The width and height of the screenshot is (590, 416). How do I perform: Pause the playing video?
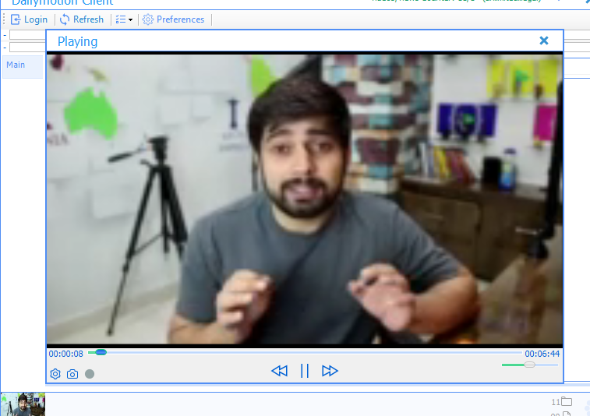[305, 371]
